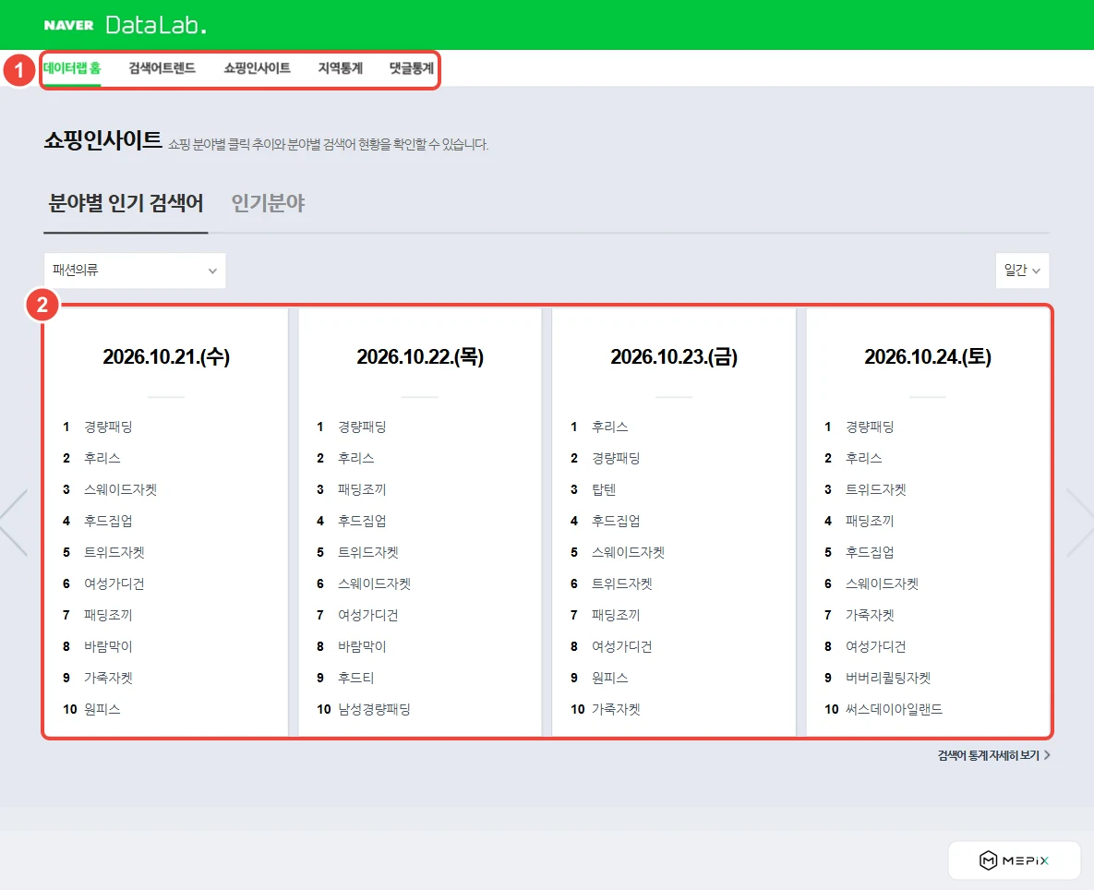The height and width of the screenshot is (890, 1094).
Task: Show previous dates with left arrow
Action: click(x=14, y=523)
